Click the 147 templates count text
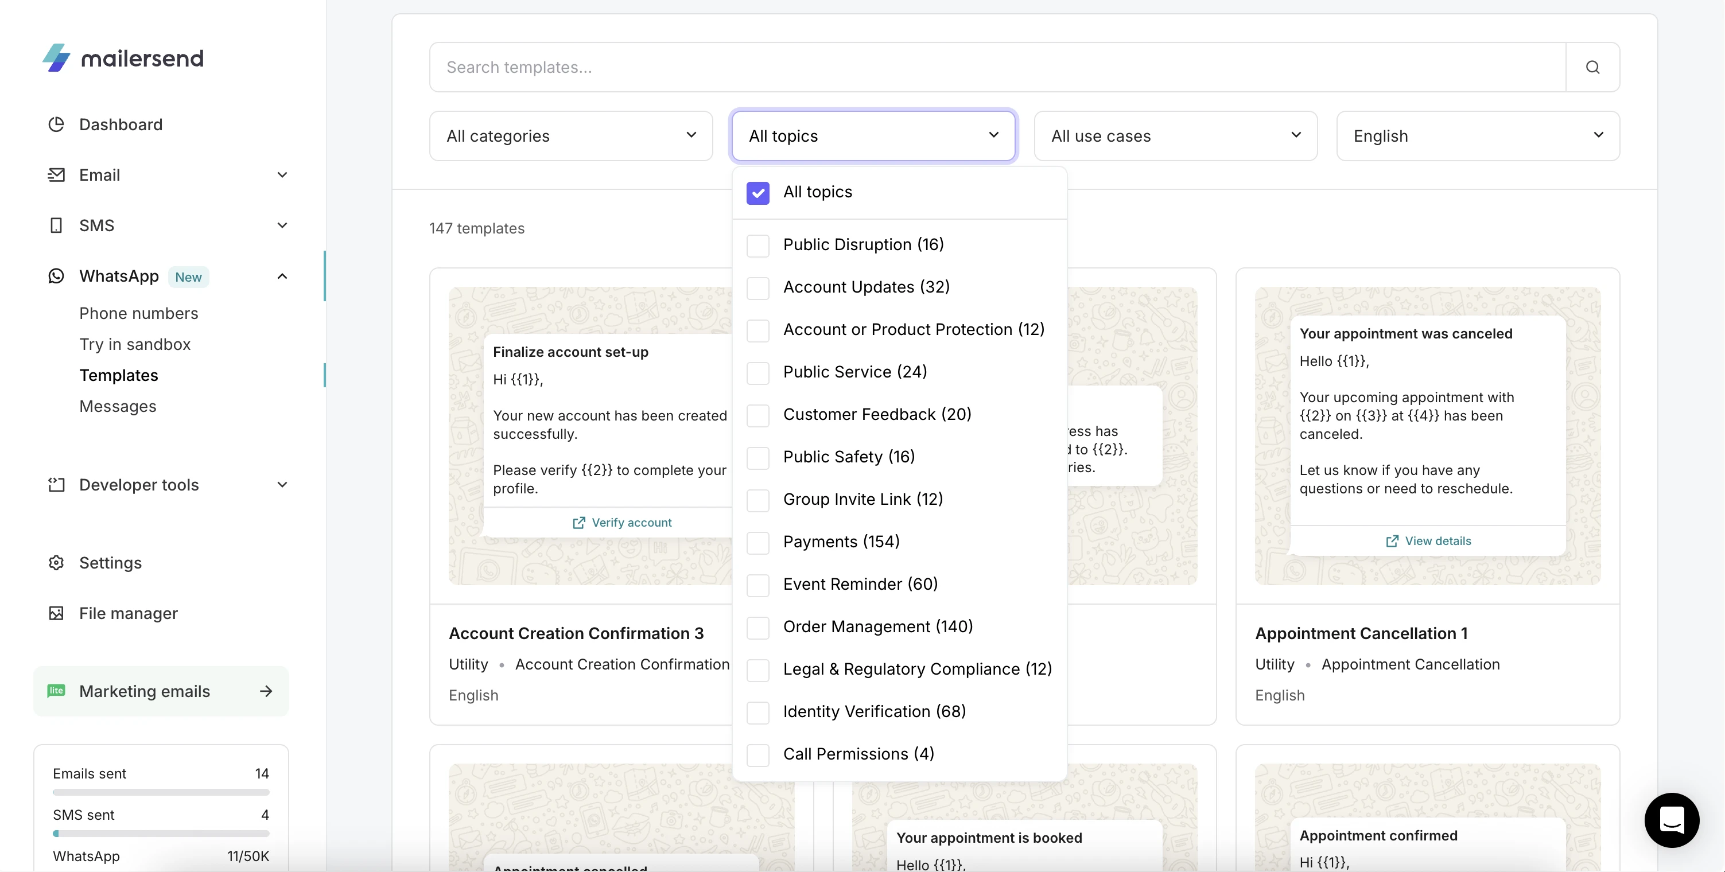The image size is (1725, 872). [x=477, y=228]
